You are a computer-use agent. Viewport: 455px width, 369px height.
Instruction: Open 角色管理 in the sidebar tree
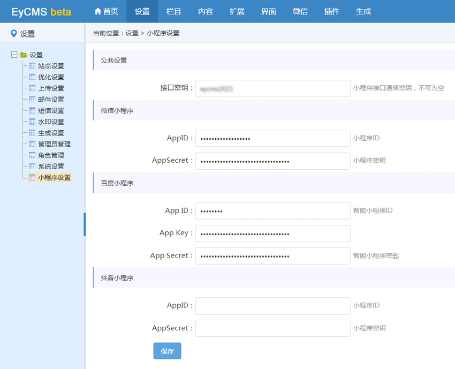pos(51,155)
